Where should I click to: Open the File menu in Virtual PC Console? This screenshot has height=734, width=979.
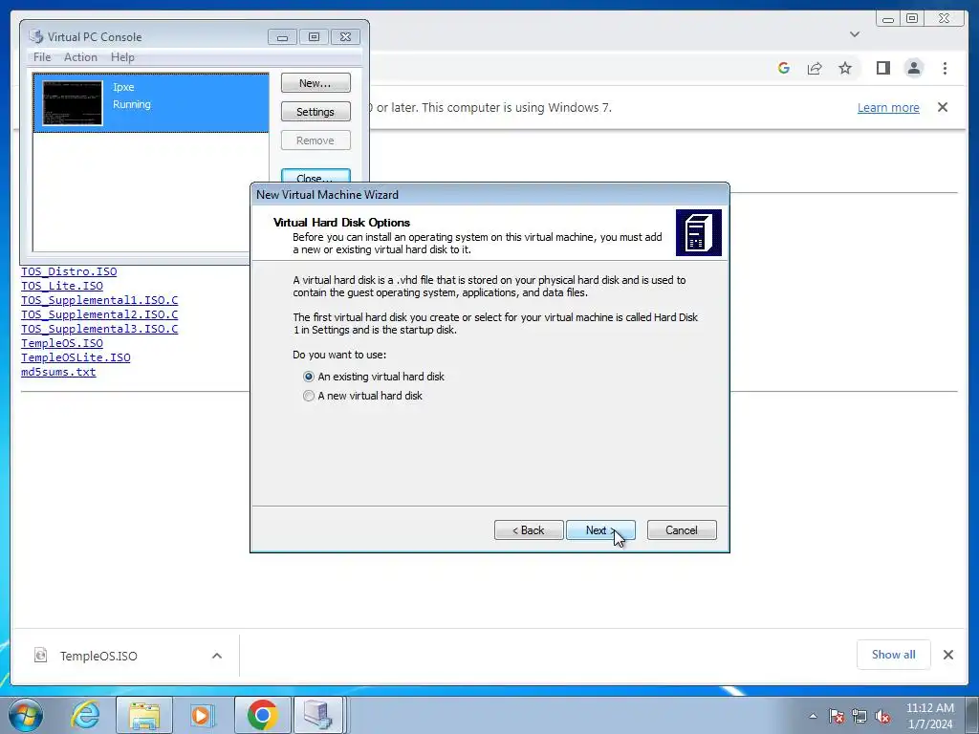click(x=42, y=56)
